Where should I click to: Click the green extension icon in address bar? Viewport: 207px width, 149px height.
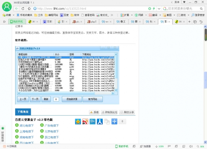[x=150, y=9]
